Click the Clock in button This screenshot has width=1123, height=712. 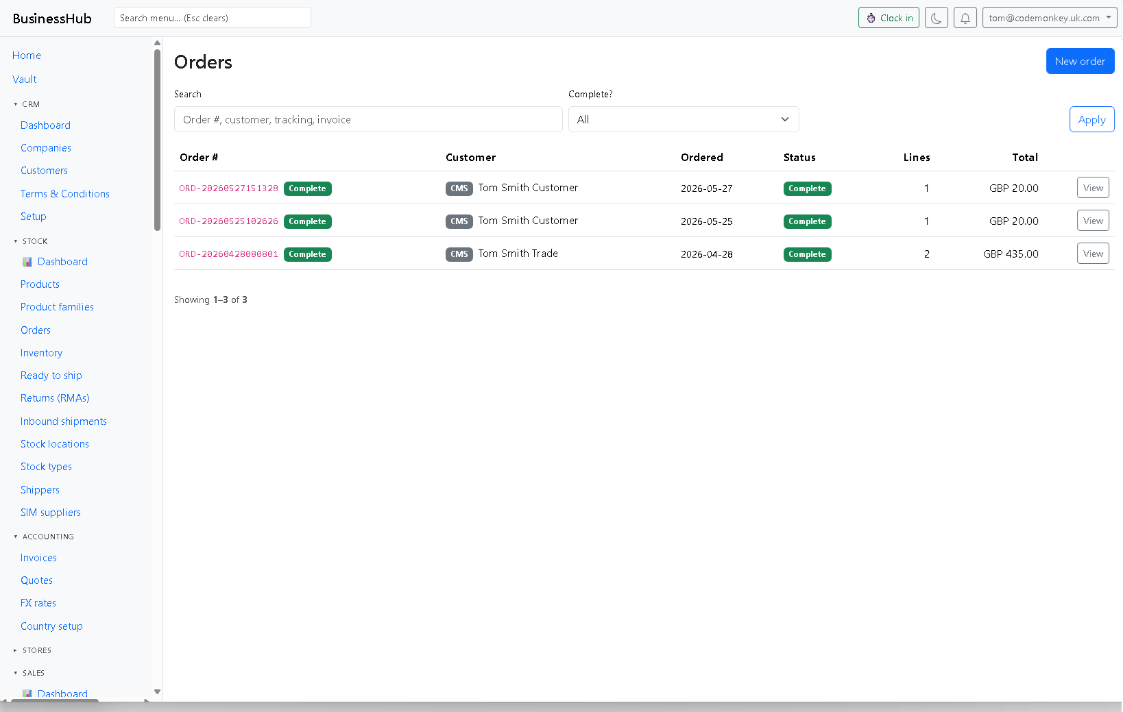click(889, 18)
